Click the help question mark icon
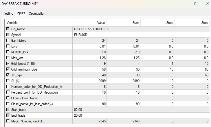 (x=195, y=3)
